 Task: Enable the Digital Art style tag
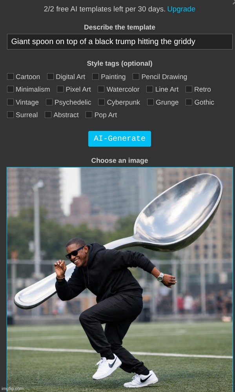(x=50, y=77)
